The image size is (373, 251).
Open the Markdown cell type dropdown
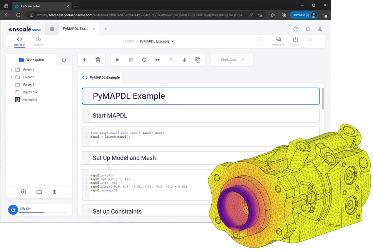pyautogui.click(x=231, y=60)
